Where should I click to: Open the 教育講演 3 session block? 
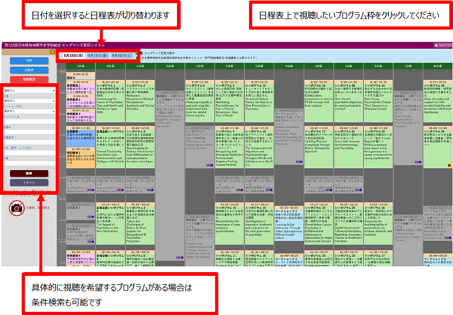pos(81,115)
